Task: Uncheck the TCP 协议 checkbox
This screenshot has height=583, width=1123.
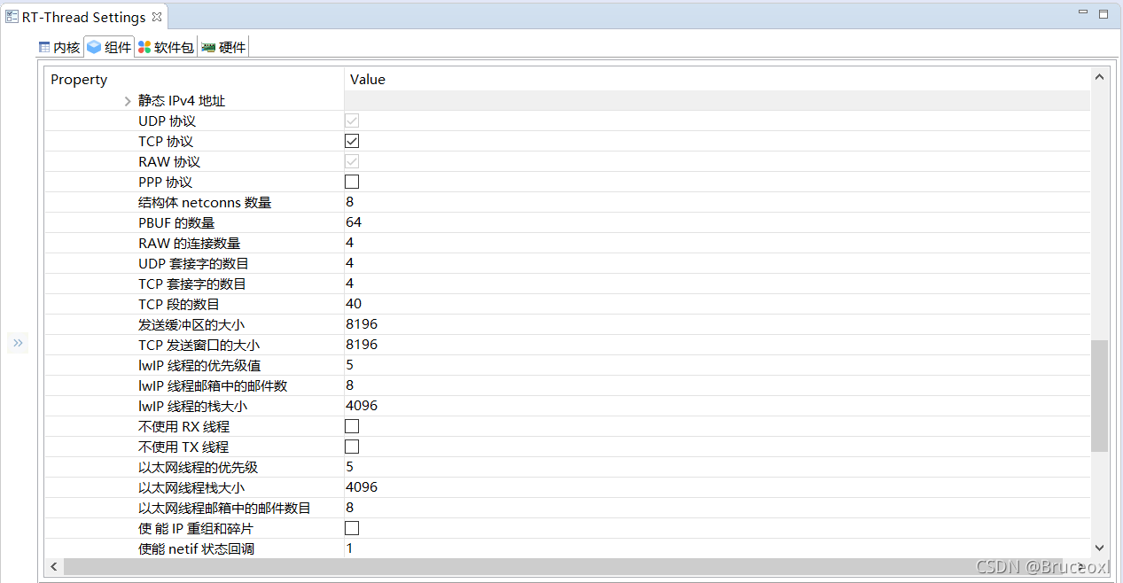Action: 352,141
